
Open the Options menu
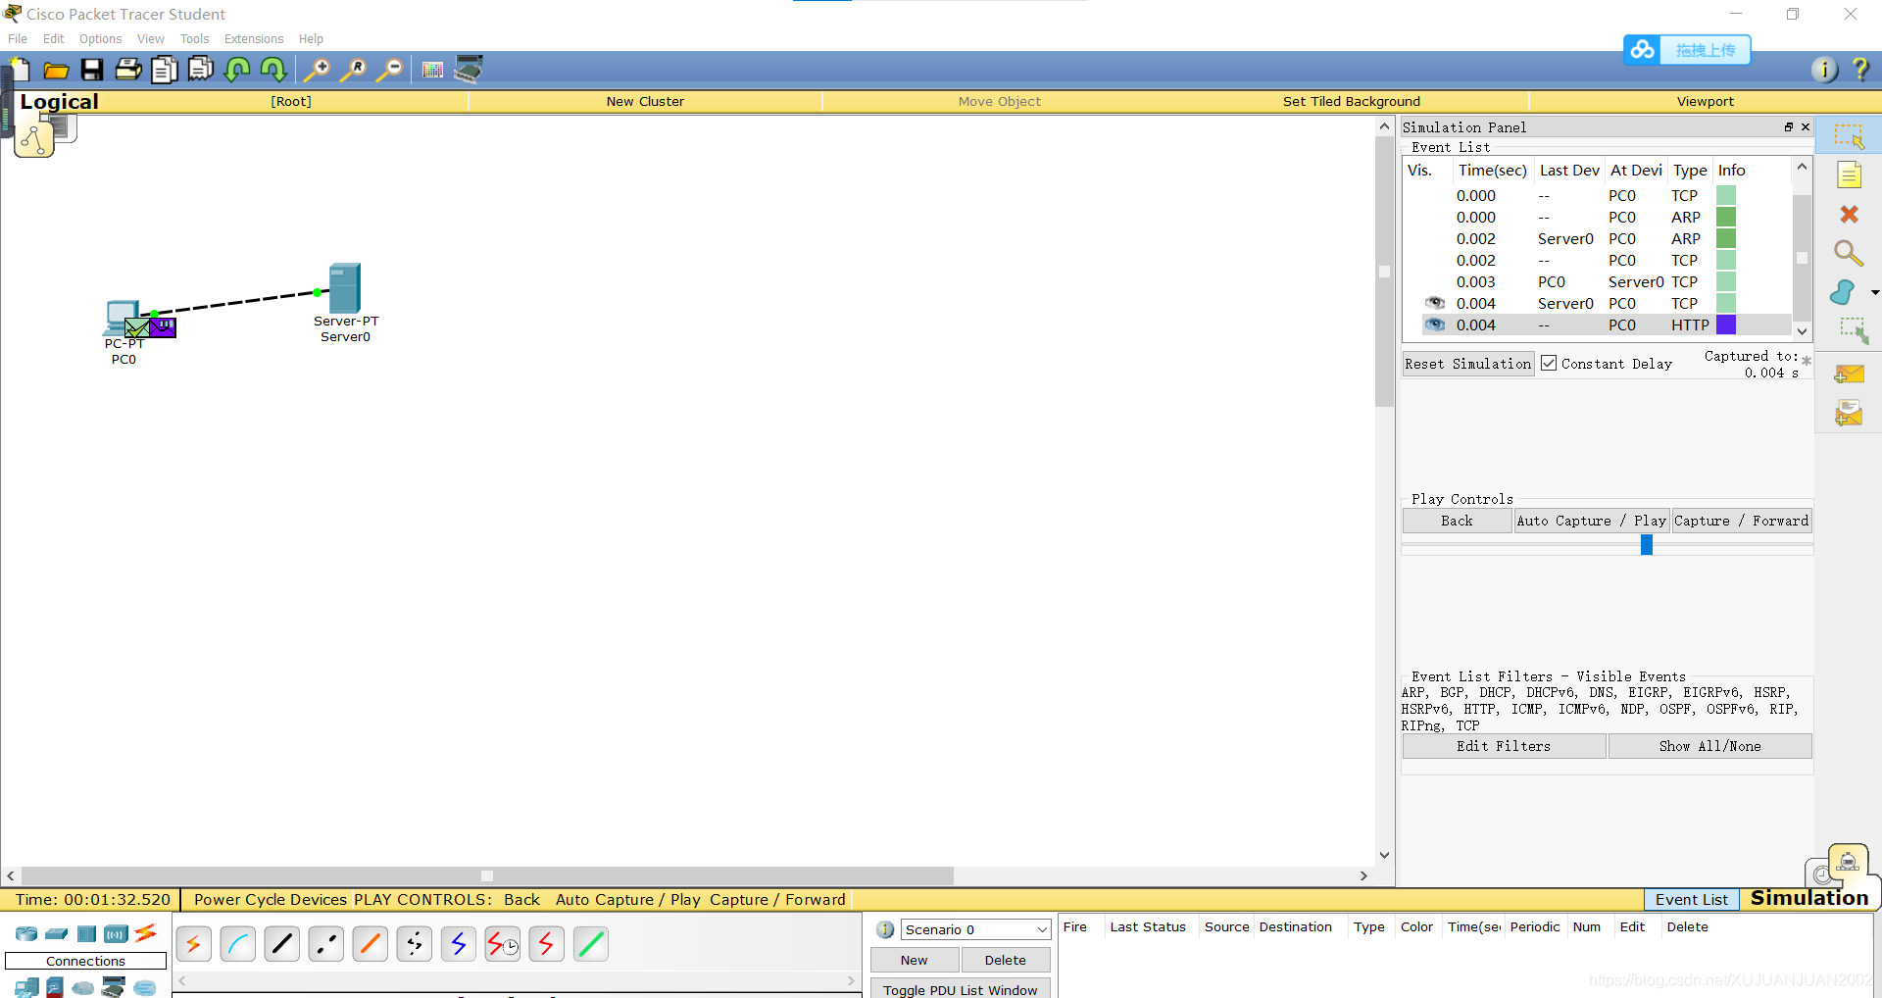(x=100, y=39)
